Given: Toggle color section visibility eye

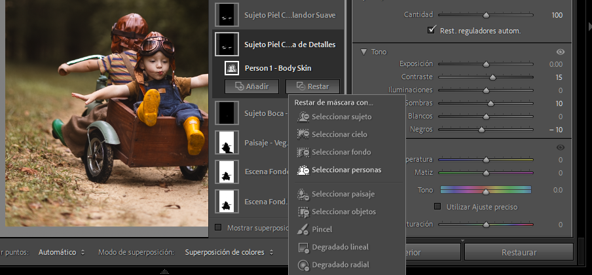Looking at the screenshot, I should 561,147.
